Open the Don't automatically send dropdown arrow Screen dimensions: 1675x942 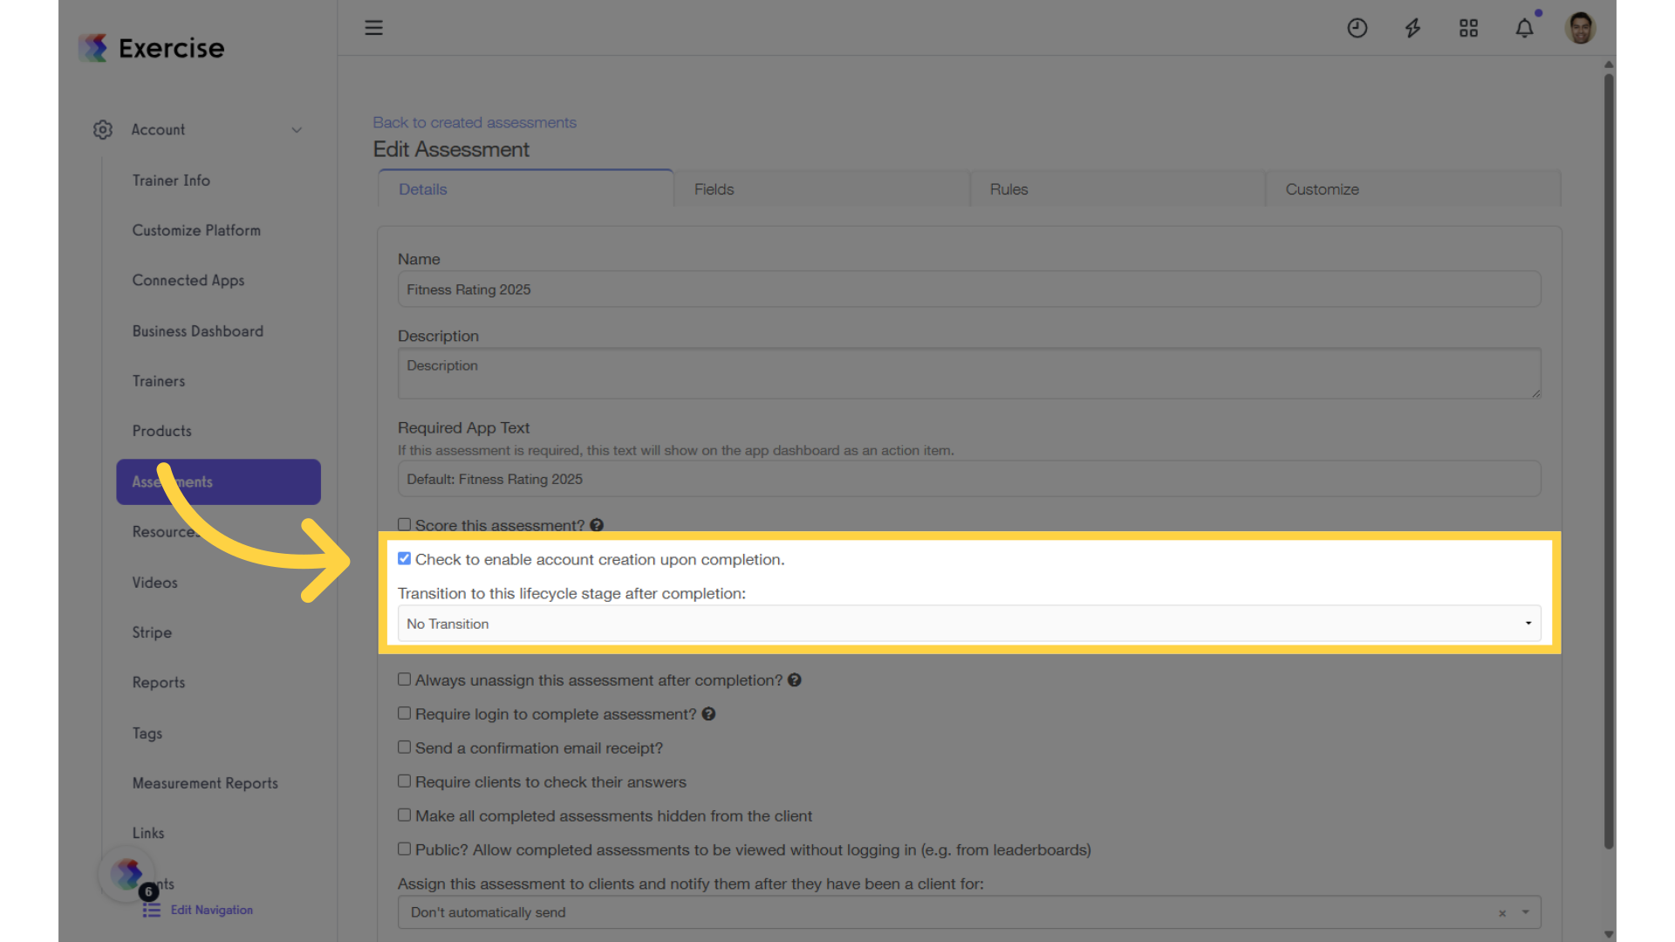click(1526, 912)
